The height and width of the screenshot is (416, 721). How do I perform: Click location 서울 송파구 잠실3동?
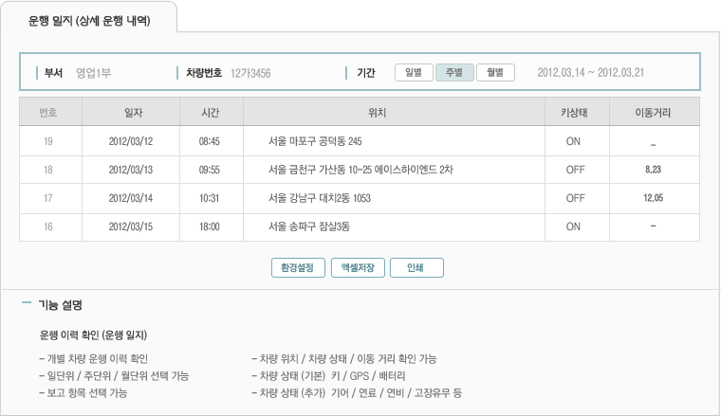coord(309,226)
